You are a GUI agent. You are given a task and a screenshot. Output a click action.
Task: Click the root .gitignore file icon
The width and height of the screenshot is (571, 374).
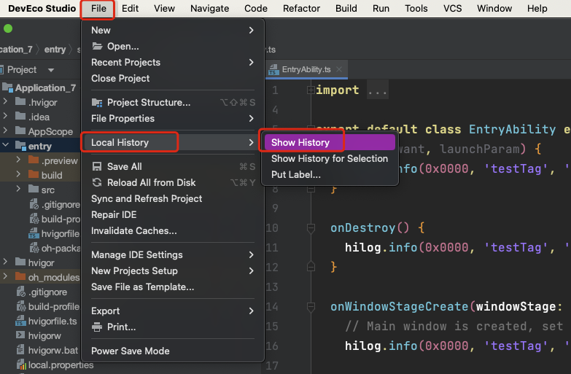(20, 292)
